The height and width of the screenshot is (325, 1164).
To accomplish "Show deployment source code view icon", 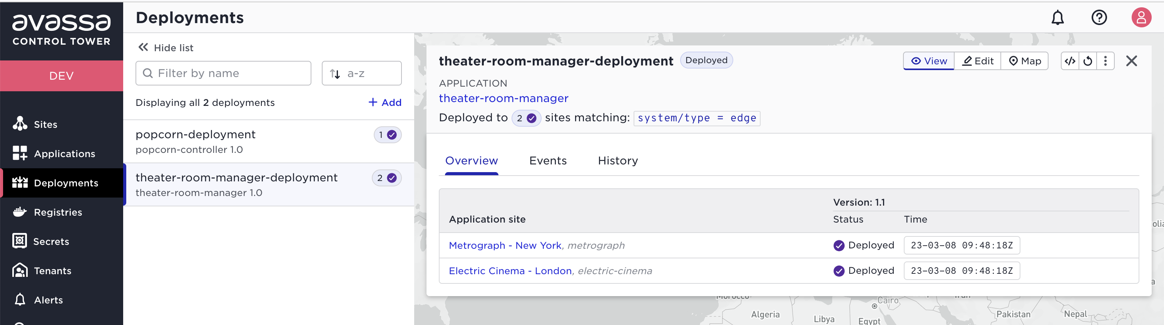I will click(1070, 61).
